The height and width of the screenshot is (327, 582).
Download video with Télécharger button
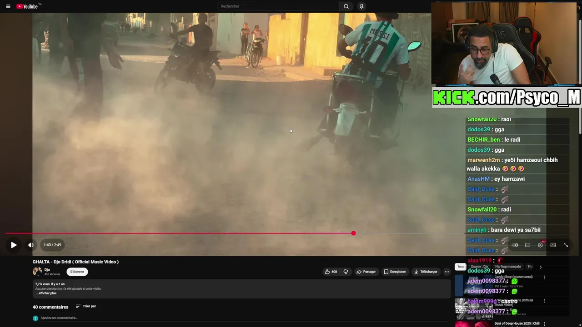(x=426, y=272)
